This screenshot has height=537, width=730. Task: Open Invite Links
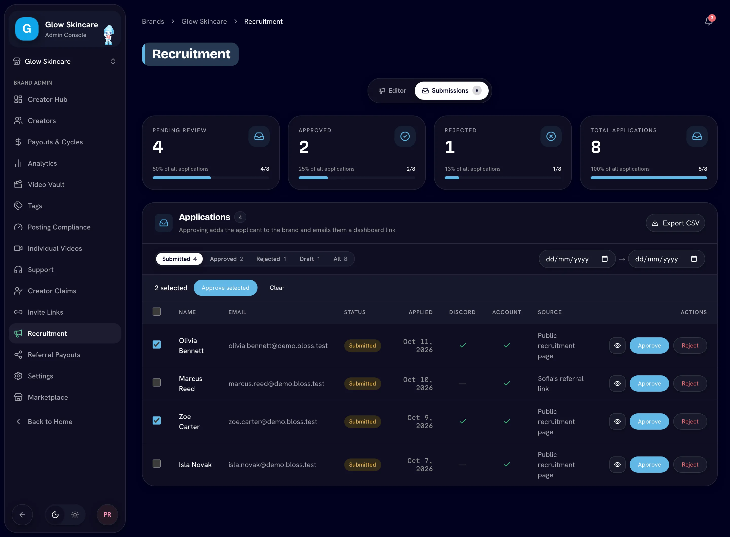coord(65,312)
